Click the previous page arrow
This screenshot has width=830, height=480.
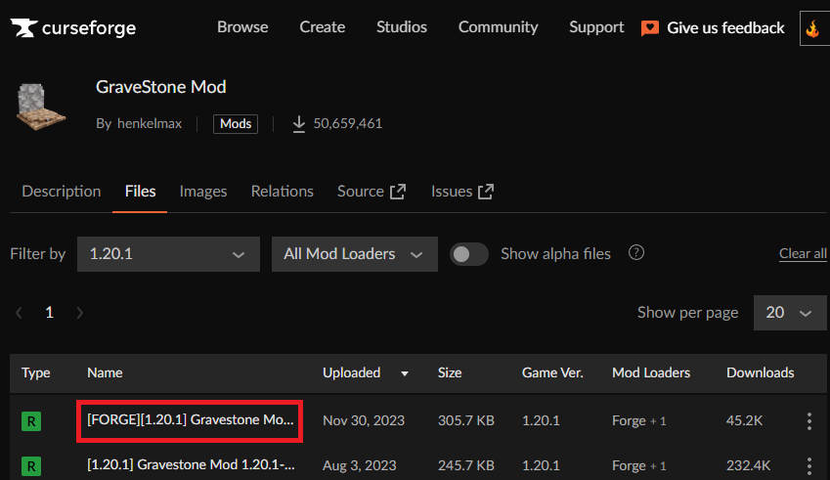pyautogui.click(x=19, y=313)
